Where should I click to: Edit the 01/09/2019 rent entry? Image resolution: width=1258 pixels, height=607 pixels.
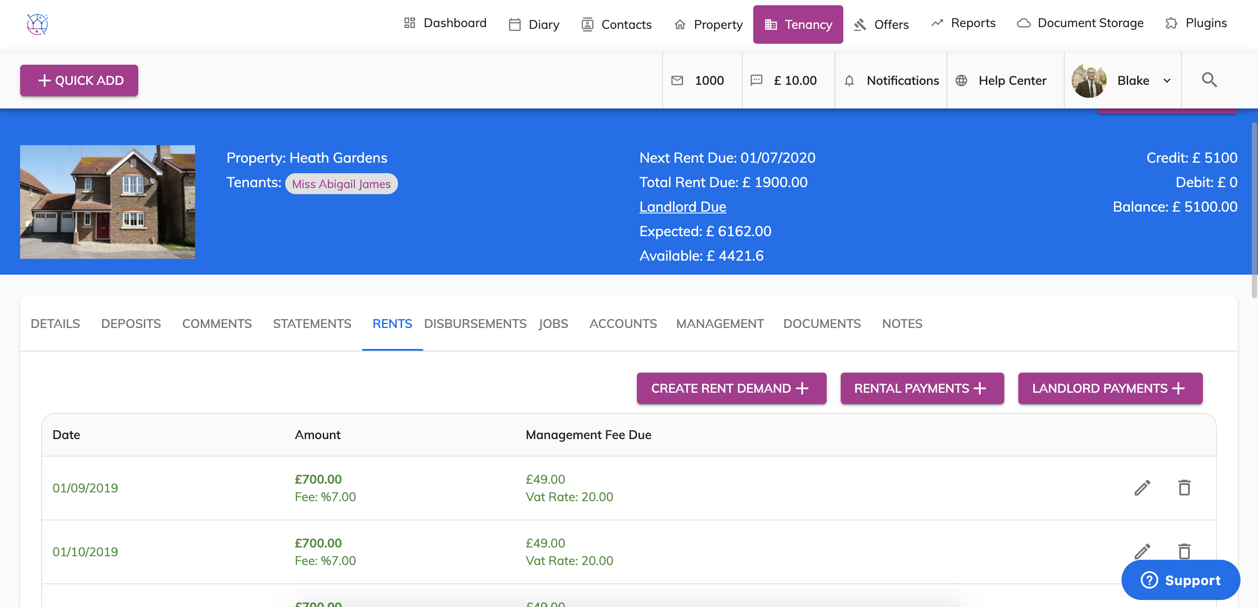tap(1142, 487)
